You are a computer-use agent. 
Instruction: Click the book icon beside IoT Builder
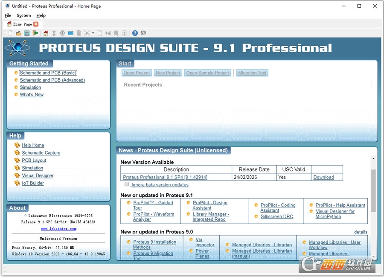(17, 183)
